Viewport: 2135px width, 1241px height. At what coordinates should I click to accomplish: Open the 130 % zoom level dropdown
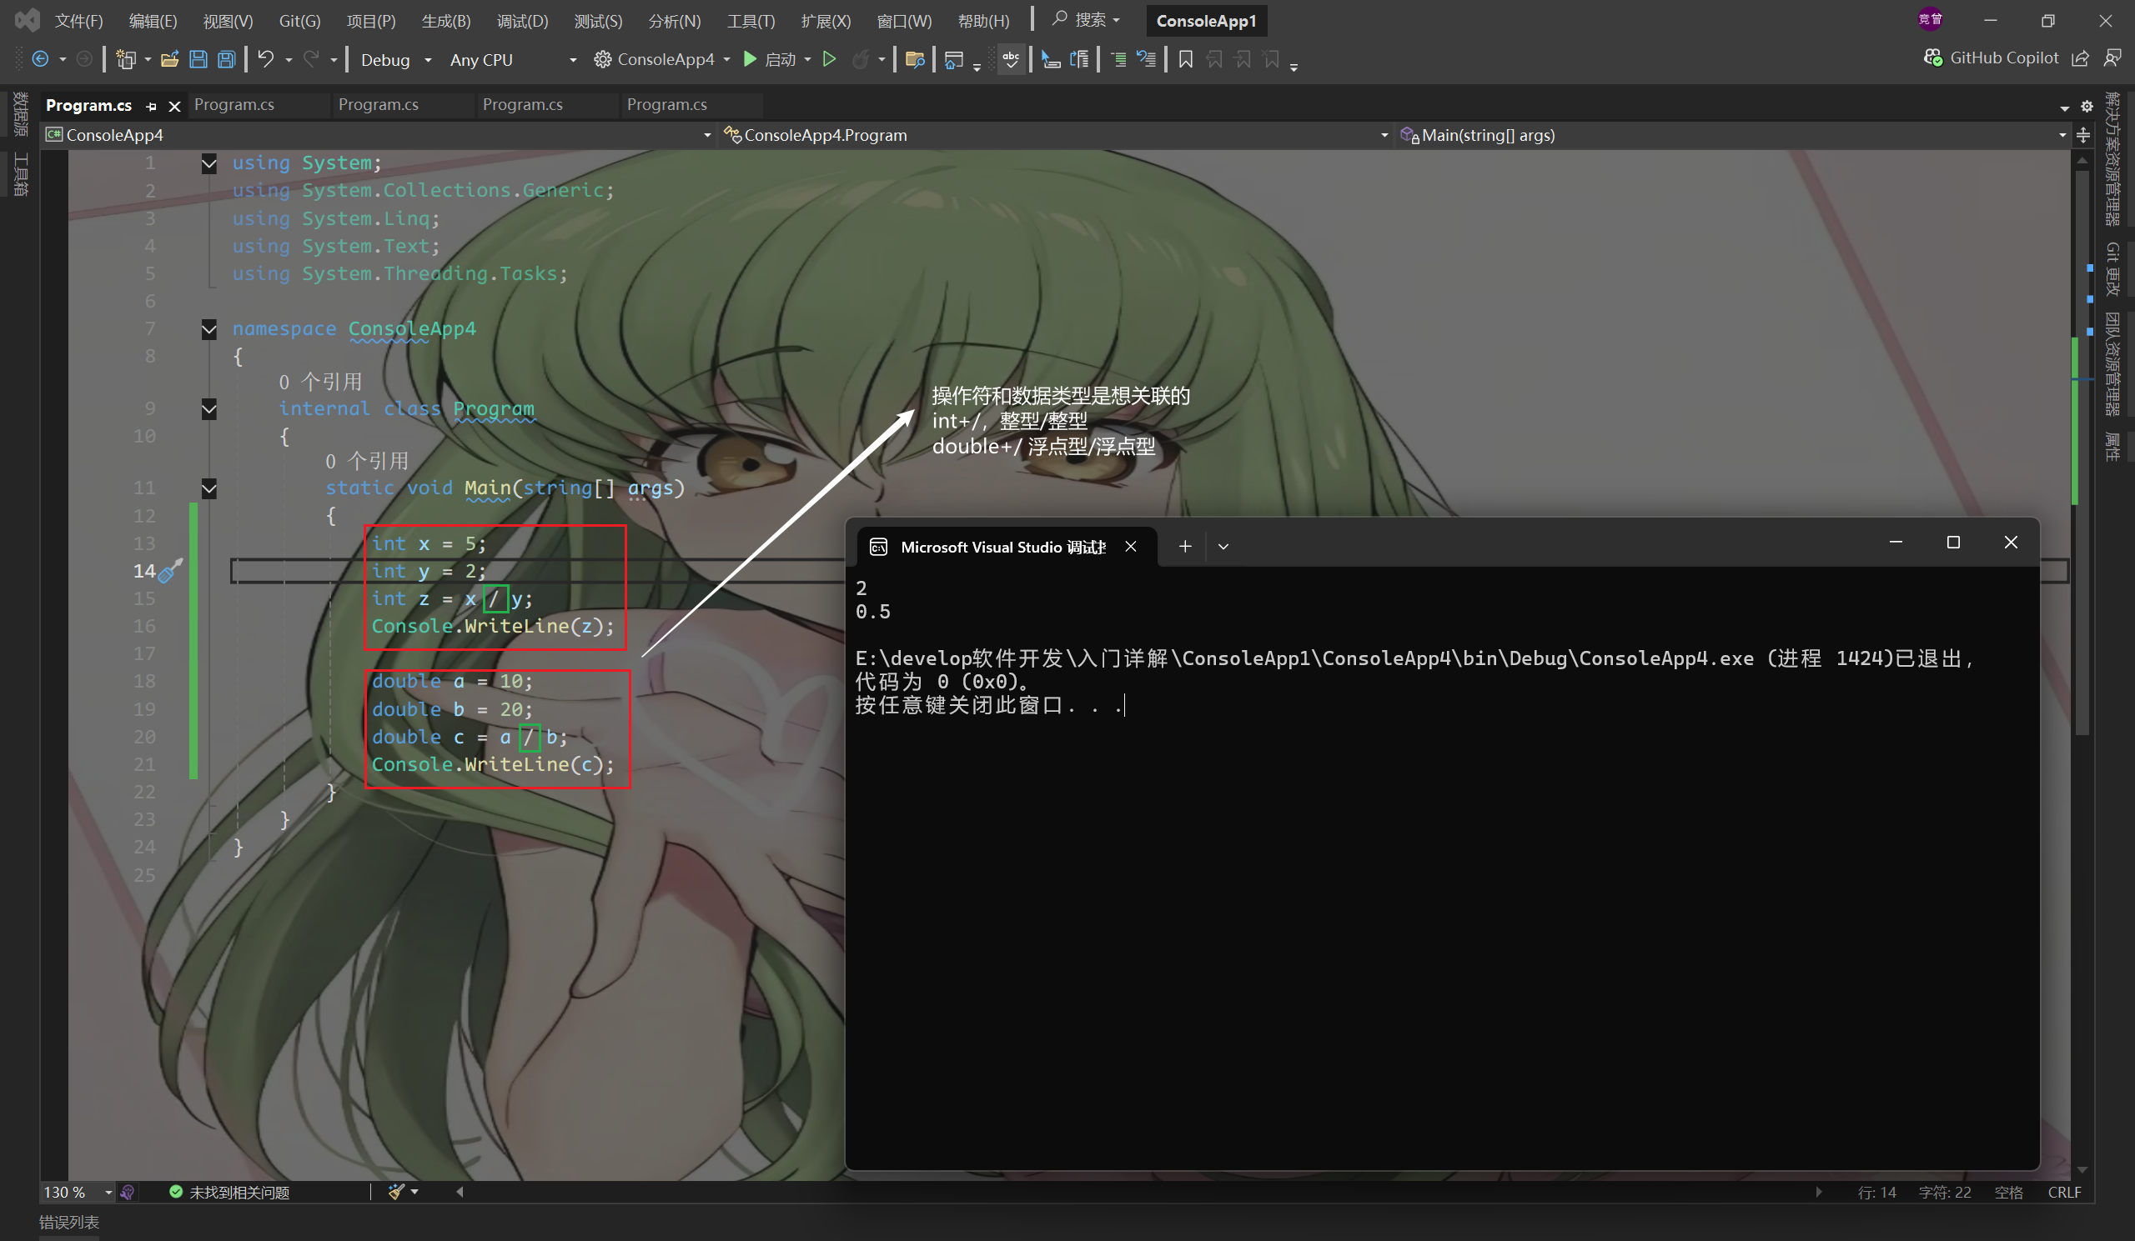[78, 1192]
